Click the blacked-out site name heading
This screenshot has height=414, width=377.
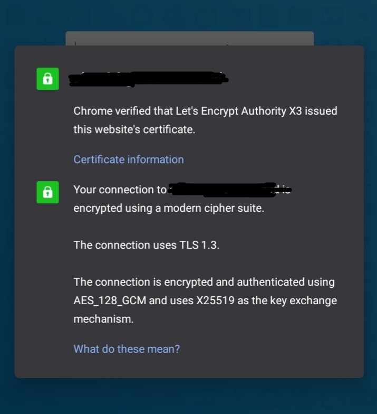click(148, 79)
